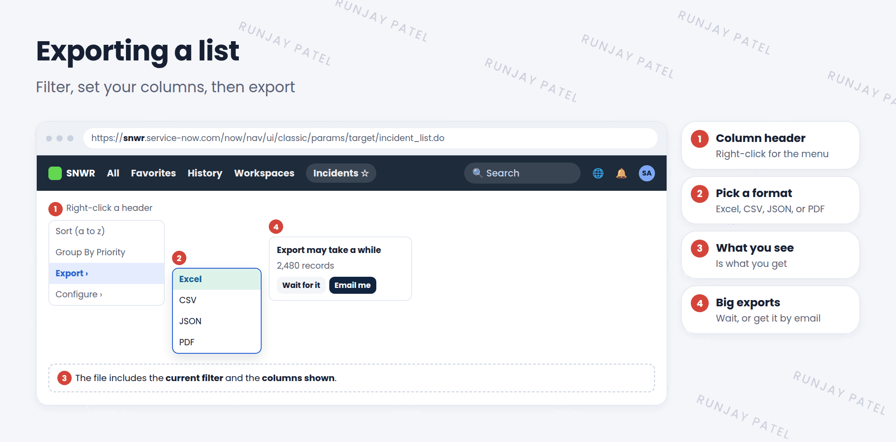This screenshot has width=896, height=442.
Task: Click the browser URL address bar
Action: click(370, 138)
